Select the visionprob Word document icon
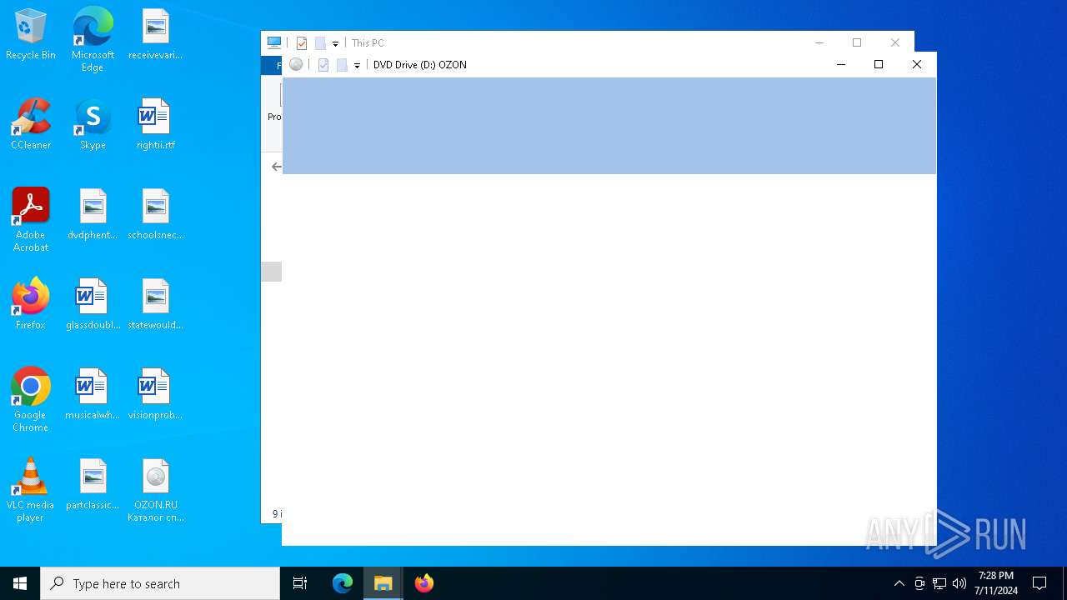The width and height of the screenshot is (1067, 600). 155,395
